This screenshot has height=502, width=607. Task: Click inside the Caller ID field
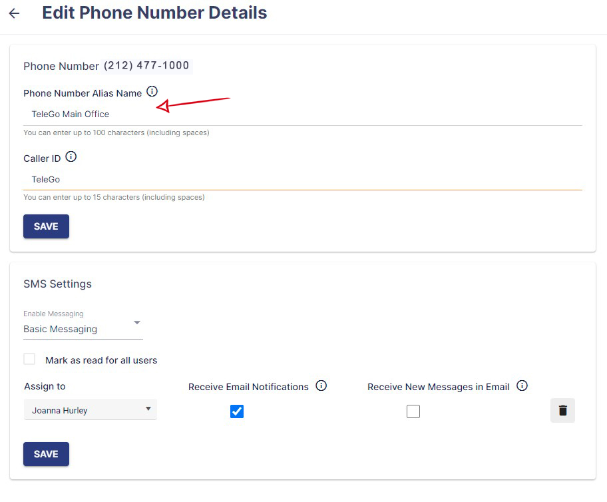click(266, 178)
